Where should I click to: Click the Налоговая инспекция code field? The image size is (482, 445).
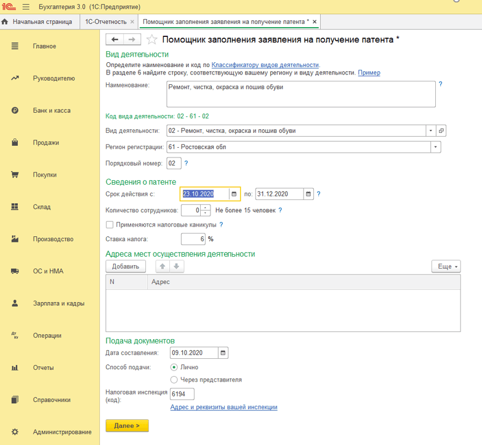coord(182,394)
